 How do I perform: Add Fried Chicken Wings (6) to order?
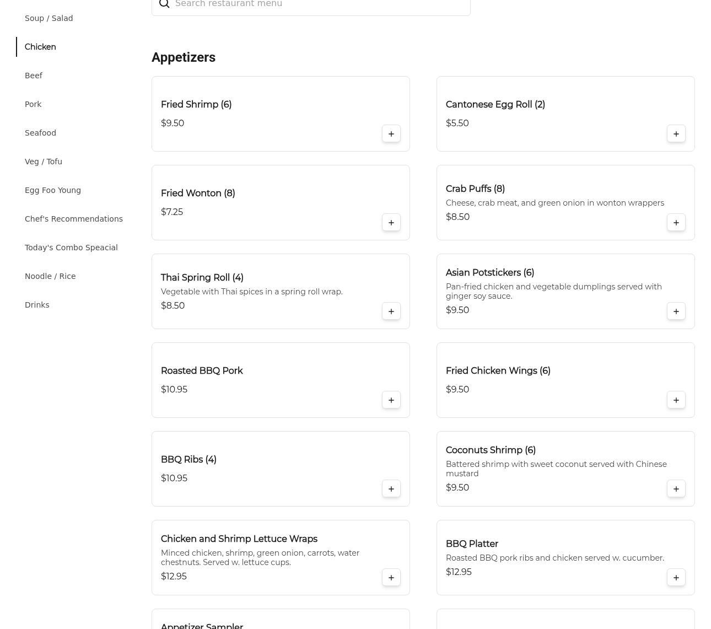tap(676, 400)
